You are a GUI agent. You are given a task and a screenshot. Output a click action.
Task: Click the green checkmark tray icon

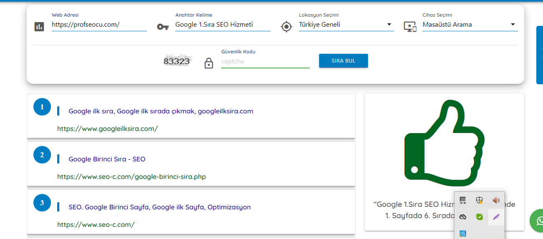480,217
